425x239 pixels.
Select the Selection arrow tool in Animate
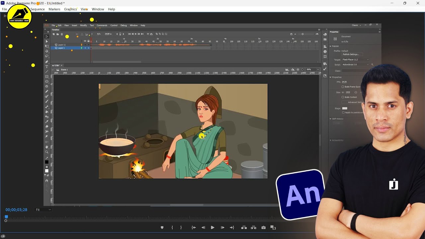pos(47,37)
